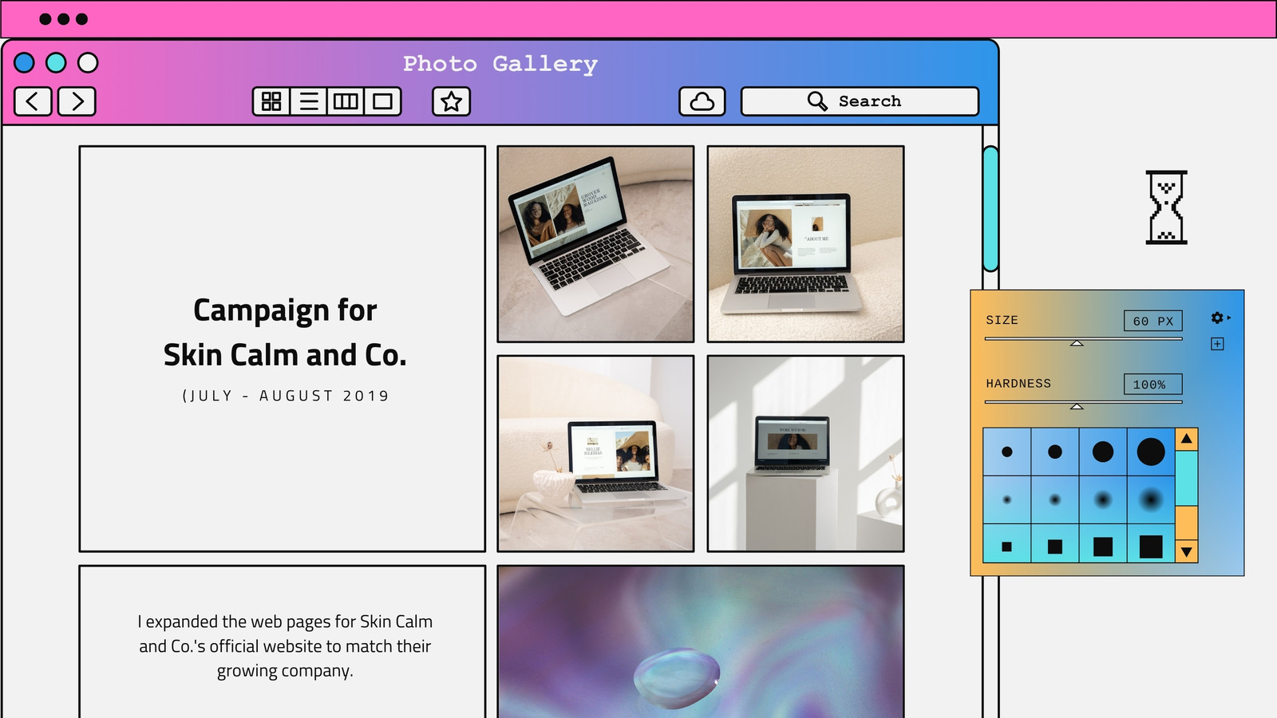Click the plus box icon in brush panel
This screenshot has height=718, width=1277.
click(1217, 344)
